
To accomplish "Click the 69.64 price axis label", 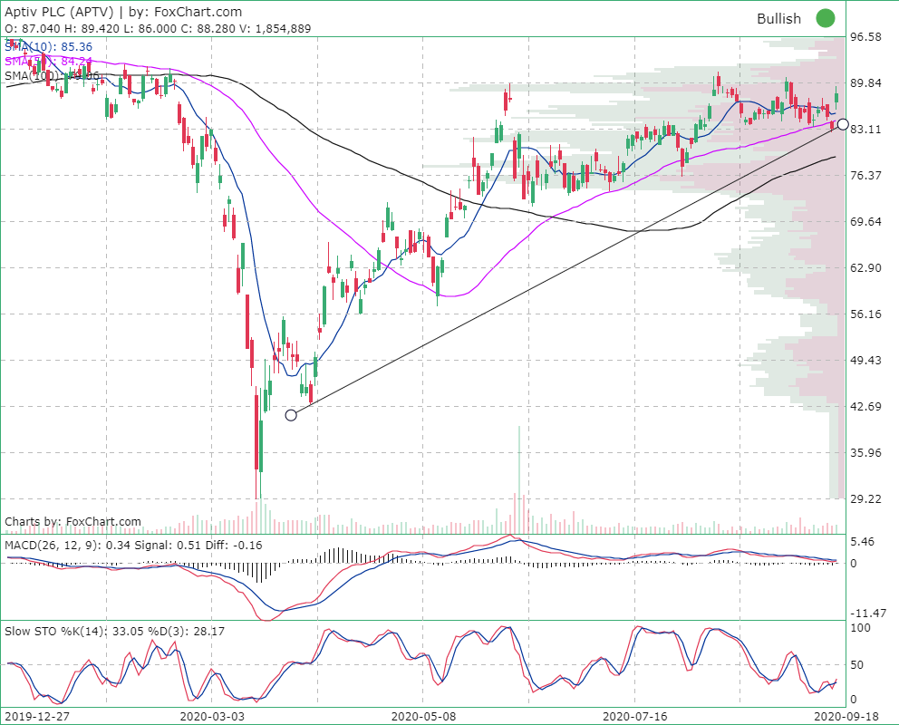I will click(x=865, y=222).
